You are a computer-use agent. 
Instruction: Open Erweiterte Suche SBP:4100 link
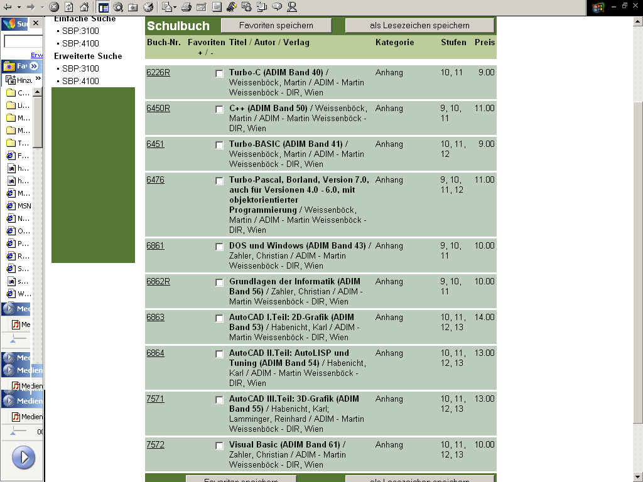80,81
